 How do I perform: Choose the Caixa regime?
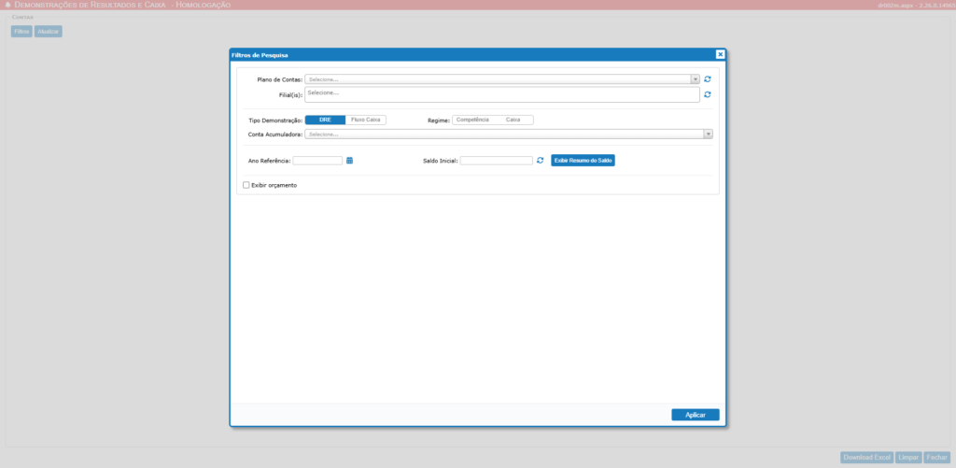coord(513,121)
